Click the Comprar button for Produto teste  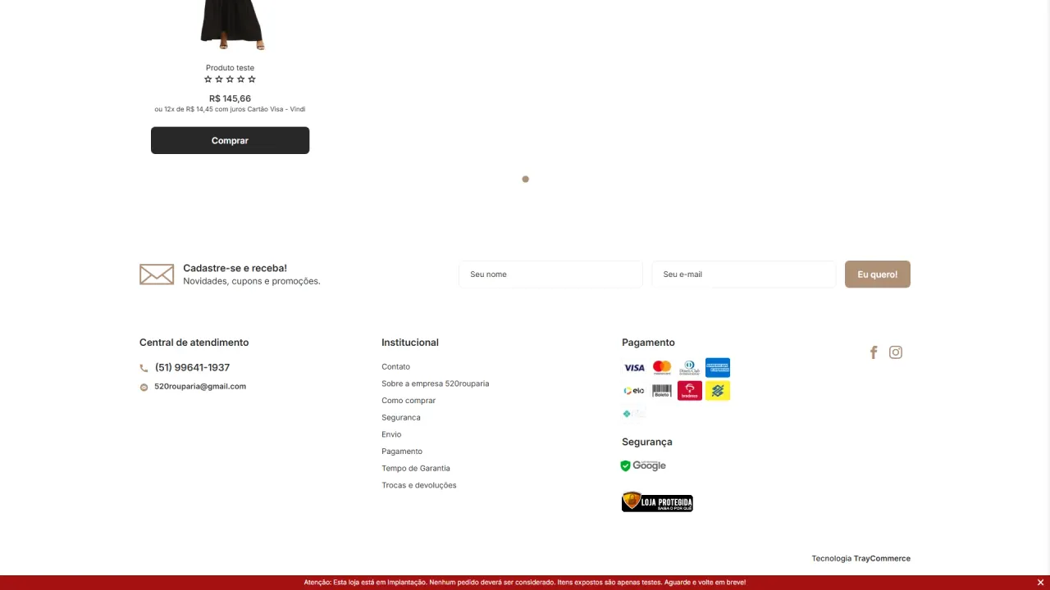[230, 140]
